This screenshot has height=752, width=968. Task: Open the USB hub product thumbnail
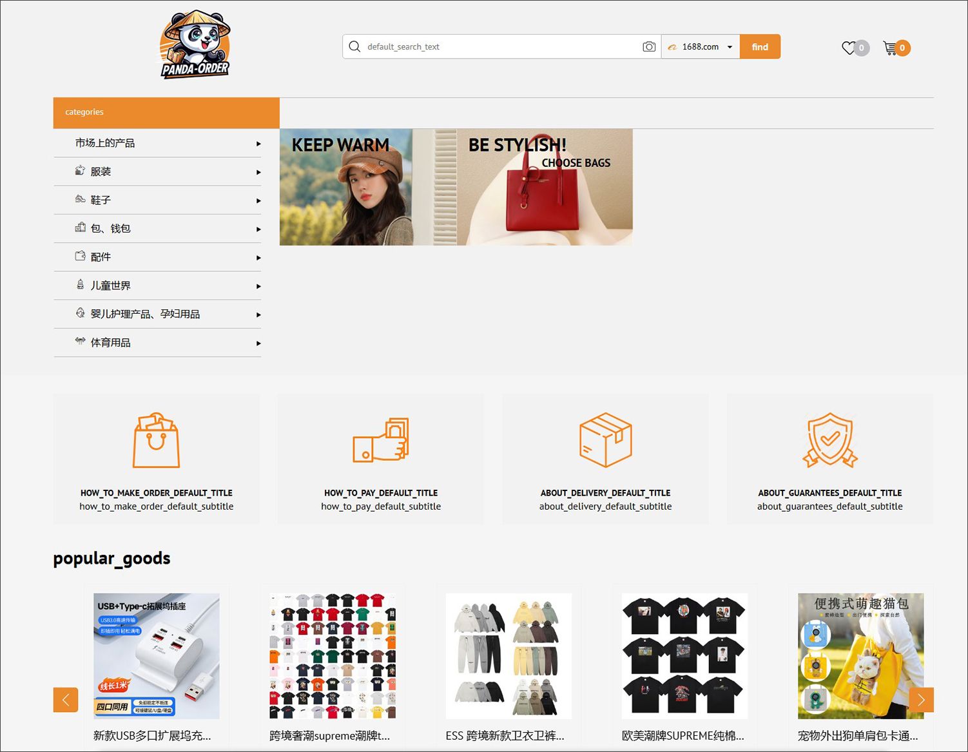pos(157,656)
